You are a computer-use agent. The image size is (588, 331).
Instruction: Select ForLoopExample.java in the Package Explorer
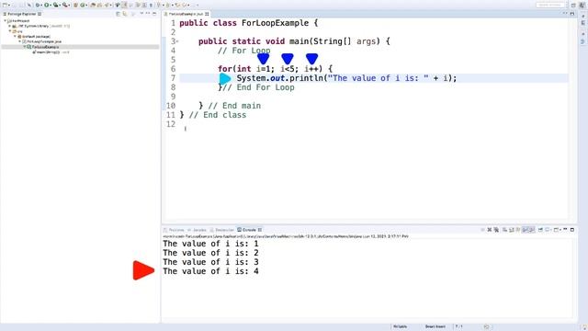(44, 41)
